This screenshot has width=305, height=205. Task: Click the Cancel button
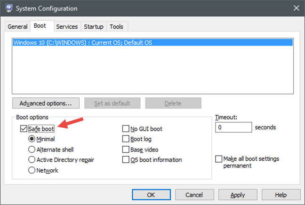point(194,195)
